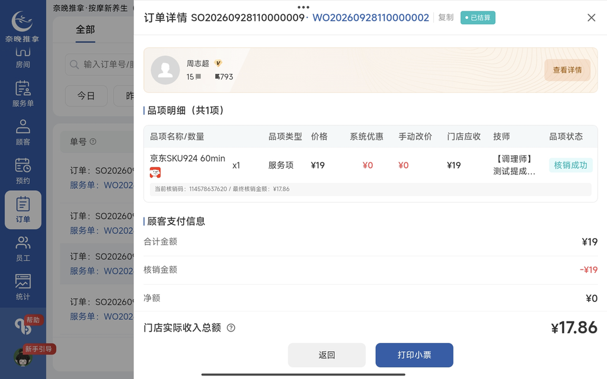
Task: Open the 预约 appointments page
Action: (23, 171)
